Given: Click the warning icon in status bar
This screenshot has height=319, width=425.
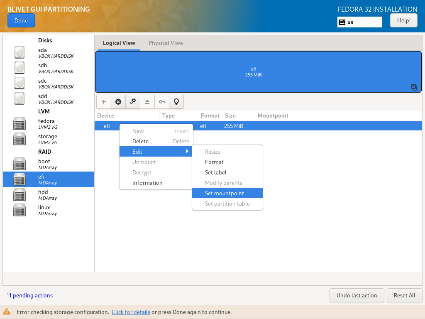Looking at the screenshot, I should click(7, 312).
